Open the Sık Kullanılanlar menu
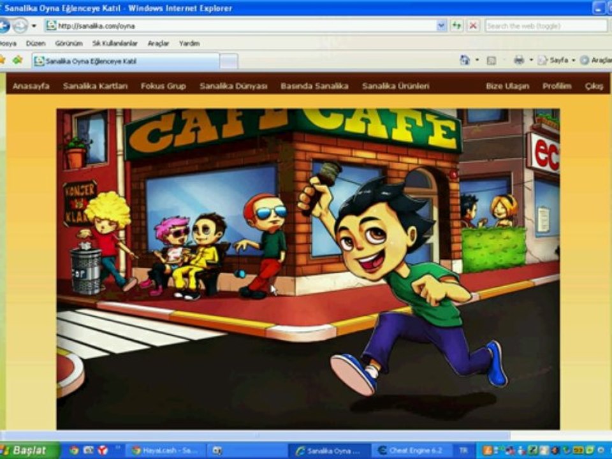This screenshot has width=612, height=459. pyautogui.click(x=115, y=43)
